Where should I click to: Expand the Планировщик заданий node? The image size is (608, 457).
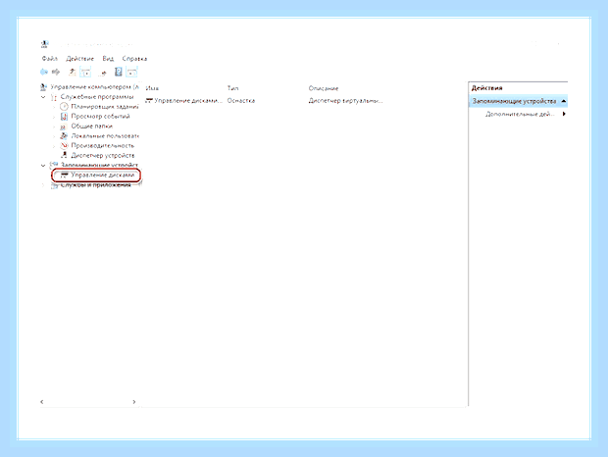54,107
